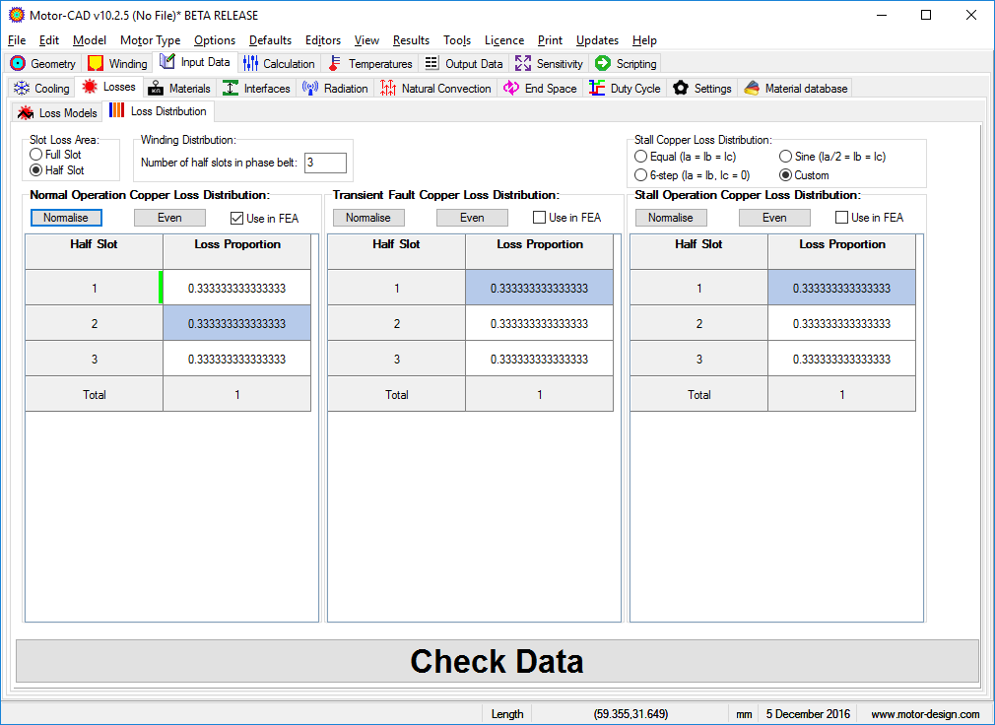Enable Use in FEA for Transient Fault
Viewport: 995px width, 725px height.
[x=540, y=218]
